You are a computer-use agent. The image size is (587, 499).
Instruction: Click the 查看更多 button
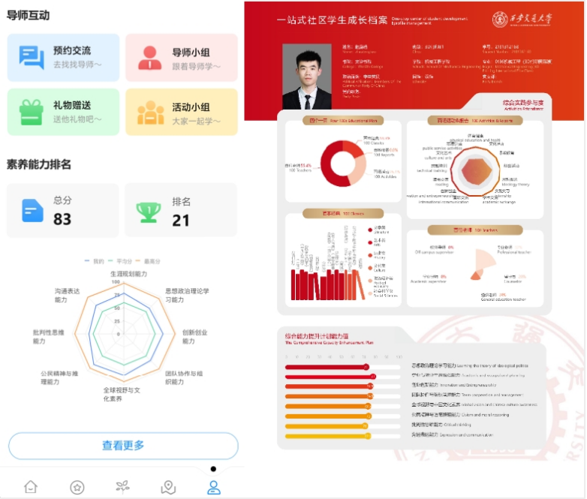pos(123,446)
